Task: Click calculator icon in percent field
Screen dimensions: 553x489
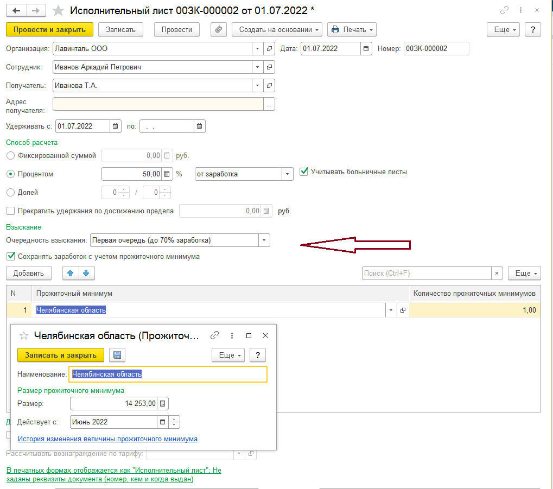Action: [x=168, y=174]
